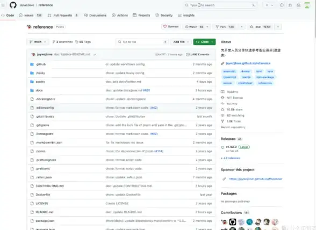Switch to the Issues tab
Viewport: 316px width, 230px height.
[x=30, y=15]
